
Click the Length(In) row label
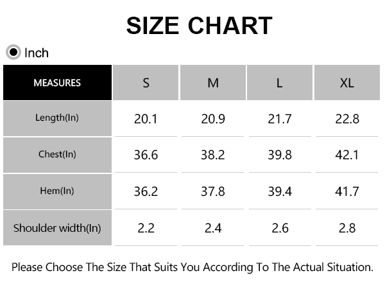pos(58,118)
